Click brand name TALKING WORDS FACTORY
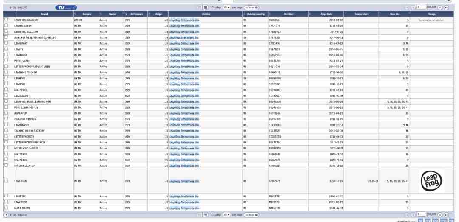Screen dimensions: 459x222 tap(30, 131)
